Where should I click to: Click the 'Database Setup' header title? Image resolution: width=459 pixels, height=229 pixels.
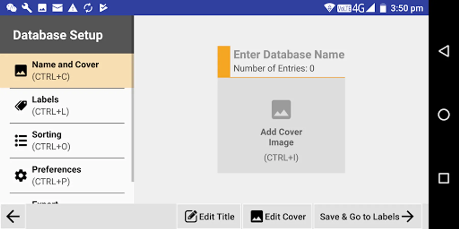[x=58, y=35]
